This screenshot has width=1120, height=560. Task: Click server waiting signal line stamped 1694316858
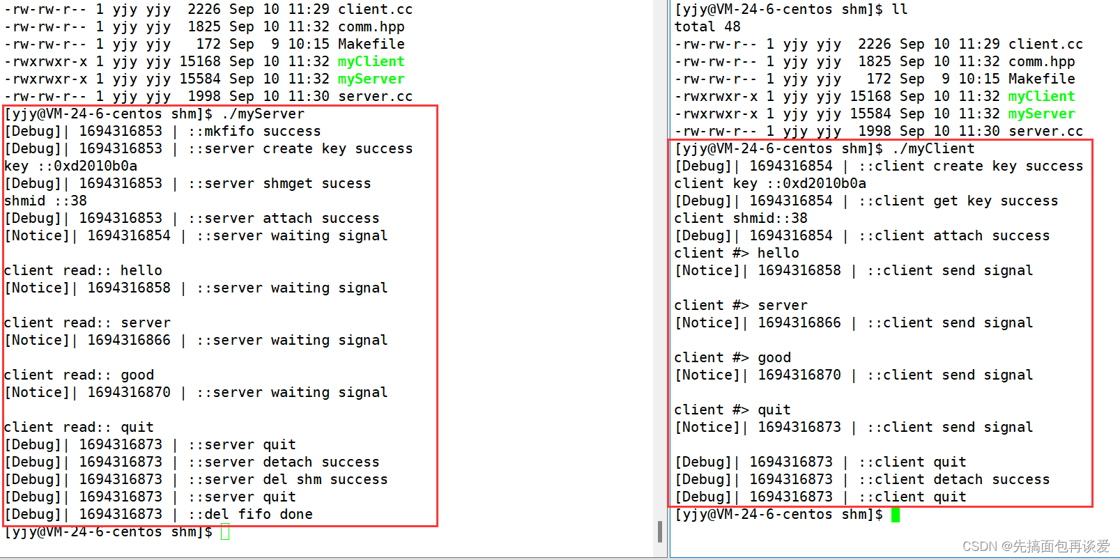click(196, 288)
